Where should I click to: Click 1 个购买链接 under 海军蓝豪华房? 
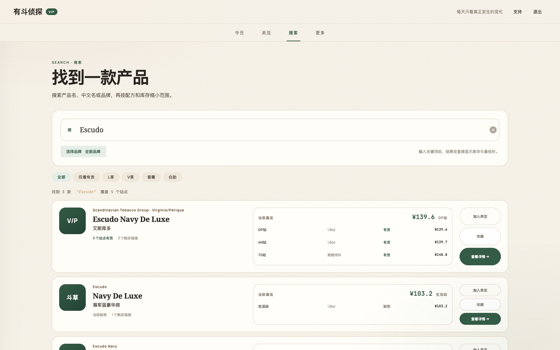tap(121, 315)
